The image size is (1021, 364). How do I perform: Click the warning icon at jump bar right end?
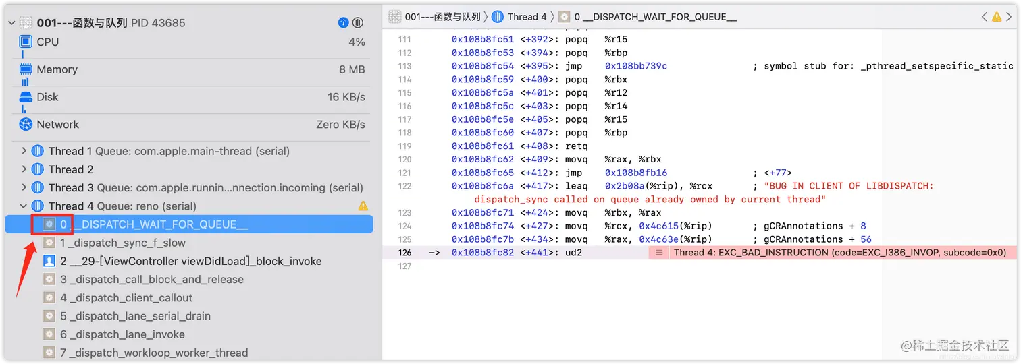click(996, 17)
